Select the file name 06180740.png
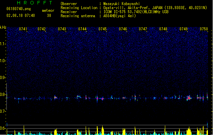This screenshot has width=213, height=135. point(19,9)
